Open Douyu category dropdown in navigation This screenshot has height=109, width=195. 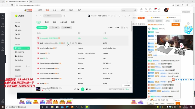[55, 10]
